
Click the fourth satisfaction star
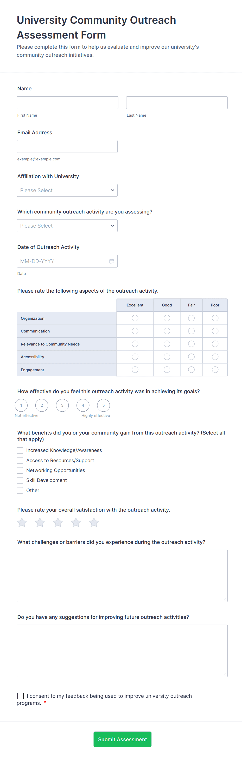[x=76, y=523]
